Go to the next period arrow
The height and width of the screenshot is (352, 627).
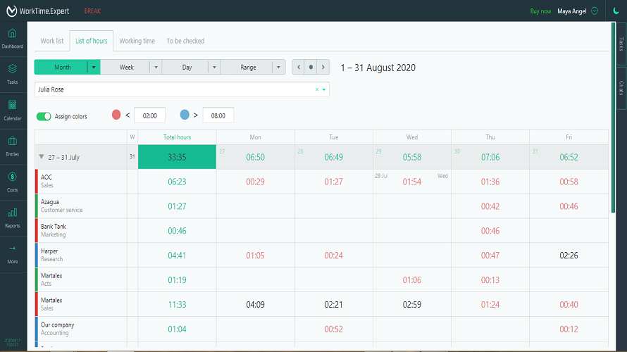tap(323, 68)
